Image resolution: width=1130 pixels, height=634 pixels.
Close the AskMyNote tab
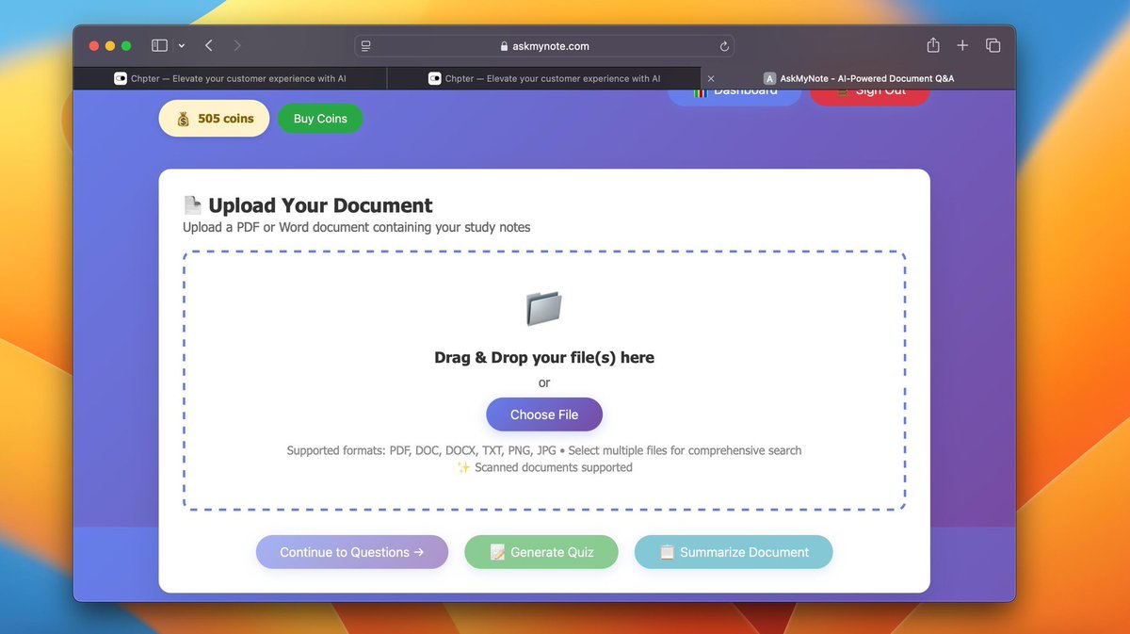click(711, 78)
